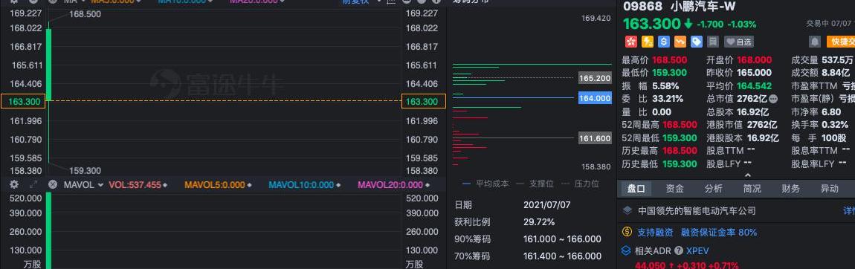The width and height of the screenshot is (855, 269).
Task: Toggle the VOL:537.455 series marker
Action: [x=165, y=185]
